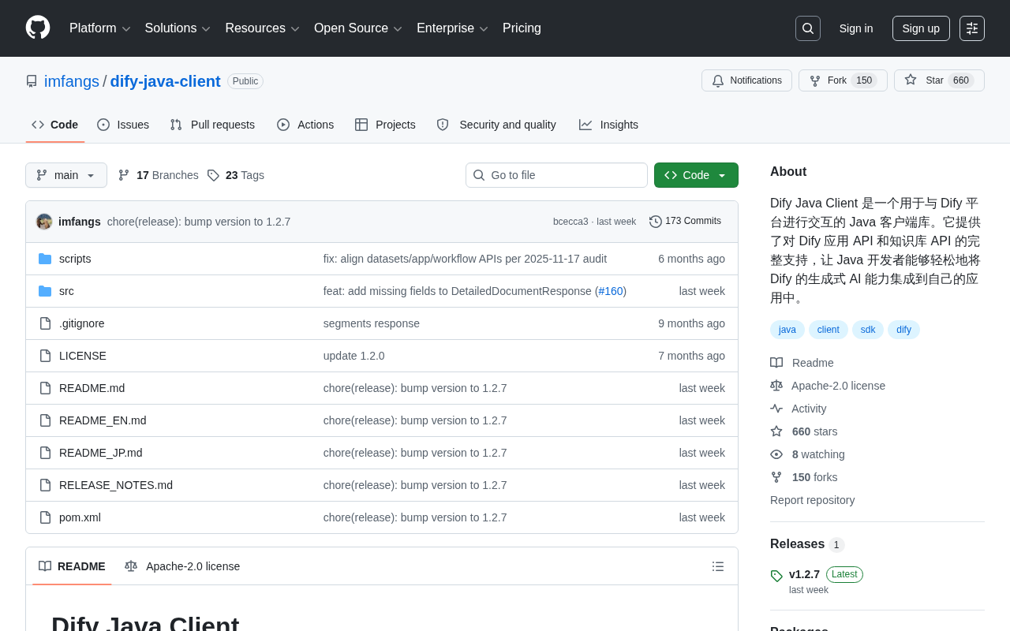Click the README_JP.md file icon
The image size is (1010, 631).
tap(45, 453)
